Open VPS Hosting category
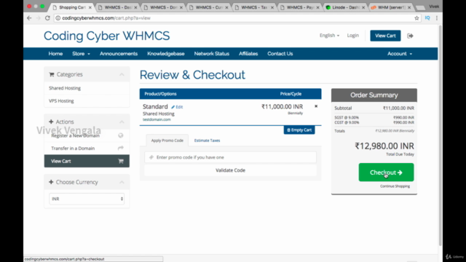Viewport: 466px width, 262px height. pyautogui.click(x=61, y=100)
